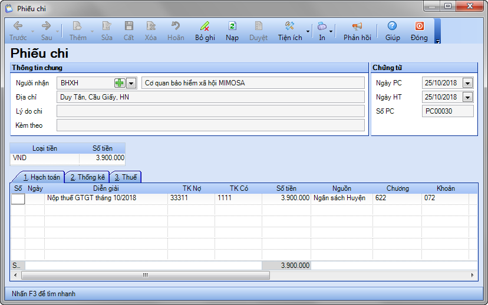Open In print dropdown arrow
Viewport: 488px width, 305px height.
coord(331,31)
